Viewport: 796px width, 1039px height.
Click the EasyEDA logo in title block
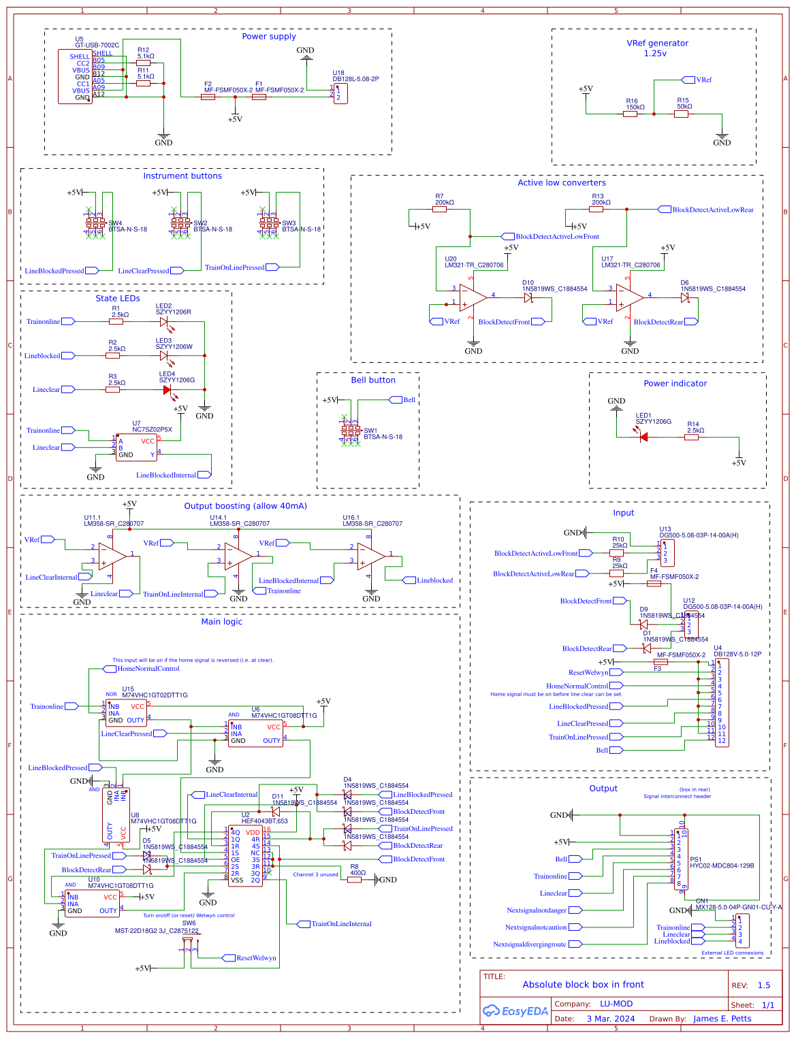point(515,1010)
